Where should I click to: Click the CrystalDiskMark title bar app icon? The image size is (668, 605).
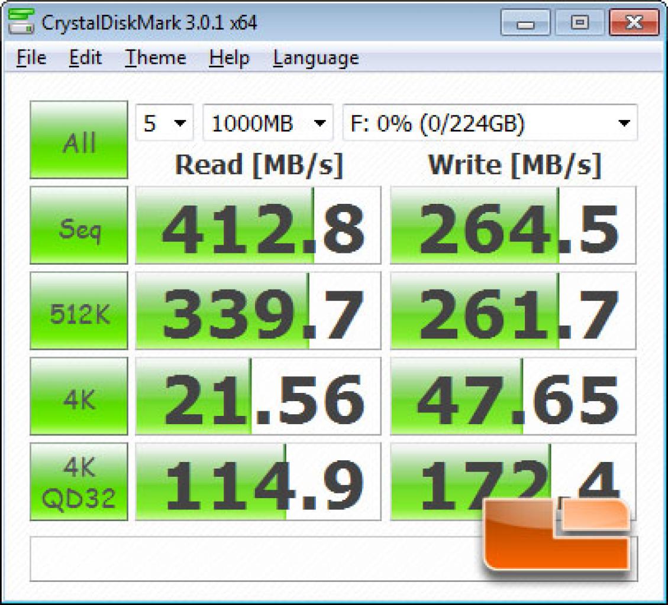(21, 22)
